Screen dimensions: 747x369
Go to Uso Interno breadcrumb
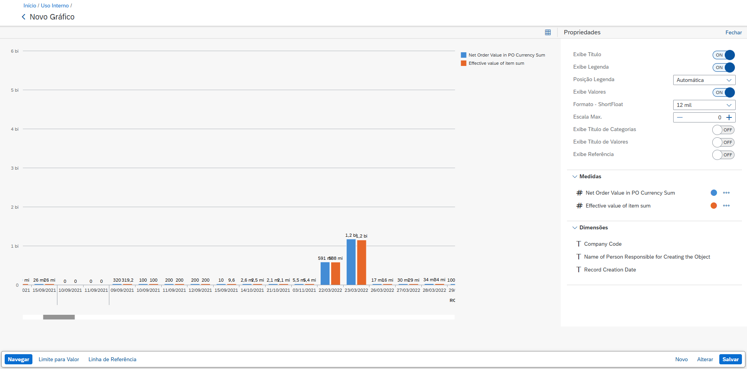click(55, 5)
